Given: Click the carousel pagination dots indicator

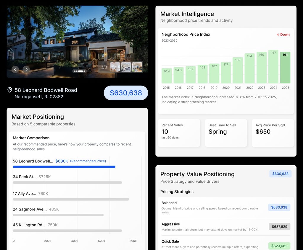Looking at the screenshot, I should (x=80, y=71).
